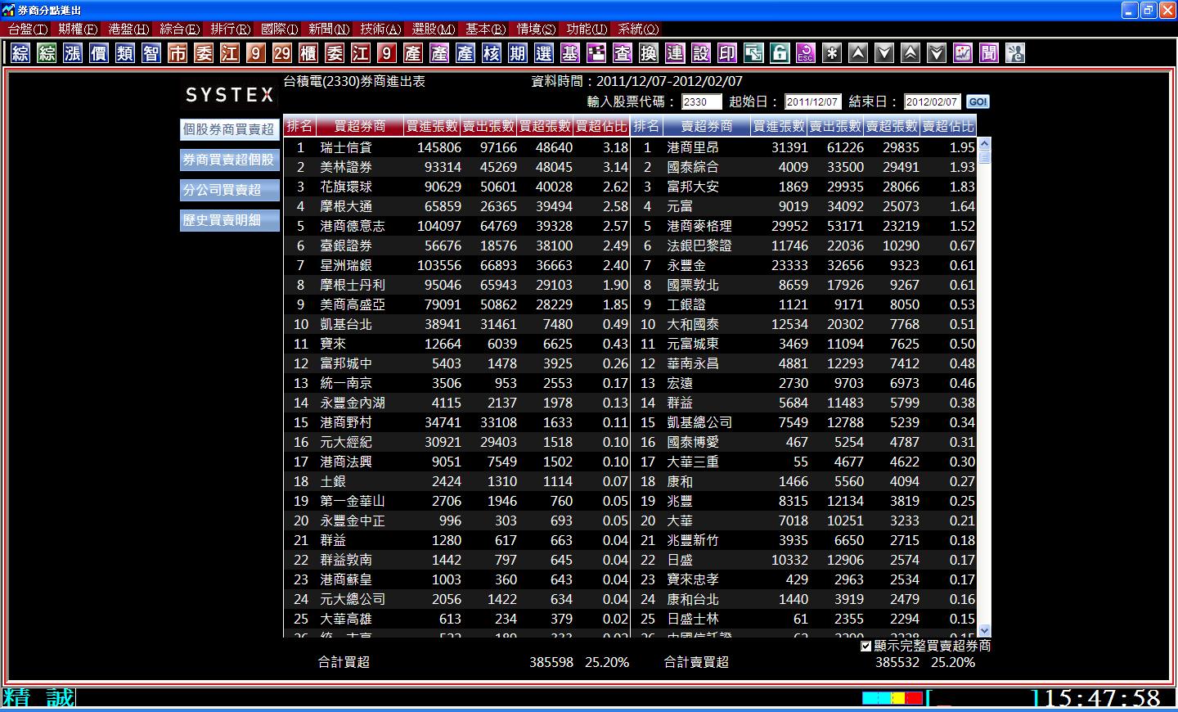This screenshot has width=1178, height=712.
Task: Click the 選 toolbar icon
Action: 544,53
